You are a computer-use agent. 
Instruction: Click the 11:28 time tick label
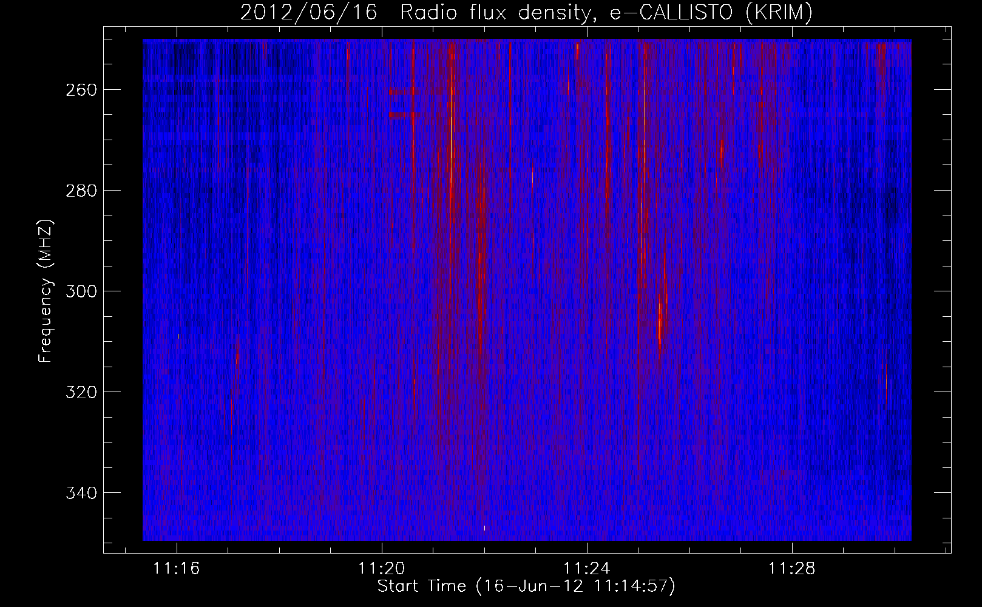coord(792,569)
